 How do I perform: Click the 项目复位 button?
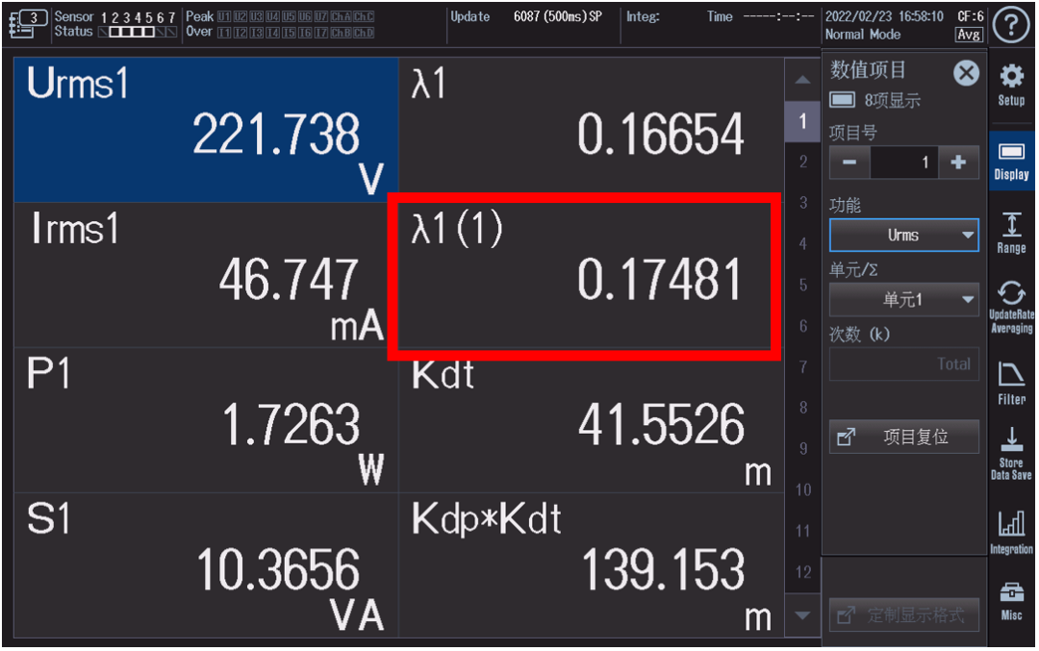(x=903, y=438)
